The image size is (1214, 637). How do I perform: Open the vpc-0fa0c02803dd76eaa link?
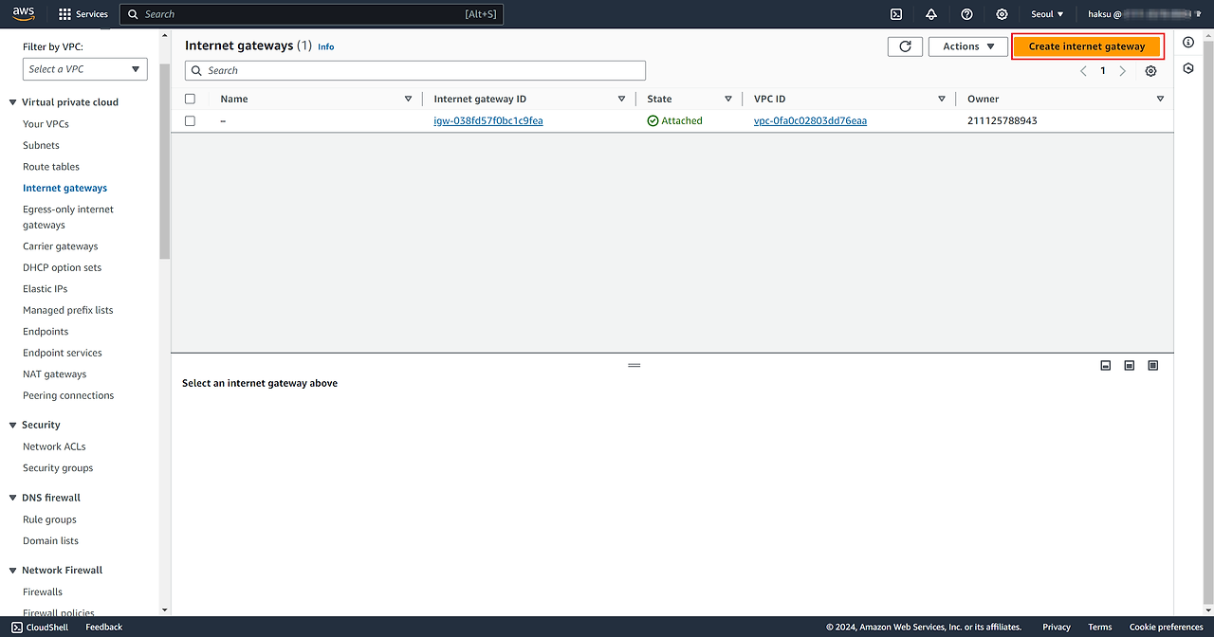pyautogui.click(x=810, y=121)
